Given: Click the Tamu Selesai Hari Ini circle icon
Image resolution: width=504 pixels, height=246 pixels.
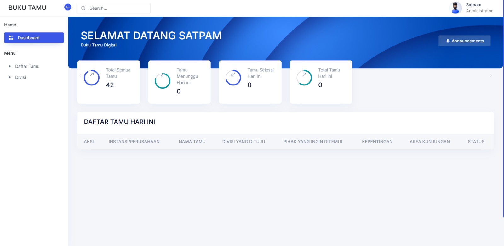Looking at the screenshot, I should [x=233, y=78].
